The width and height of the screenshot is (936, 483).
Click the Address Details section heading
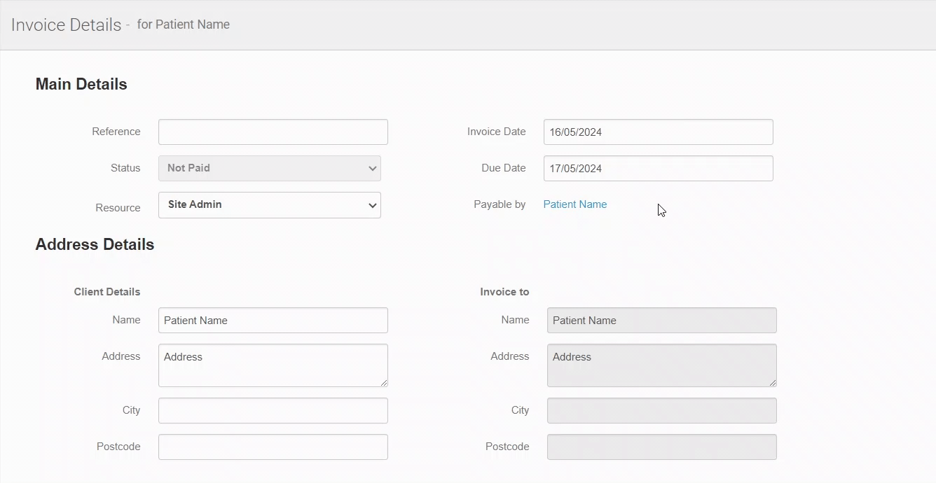(x=95, y=244)
